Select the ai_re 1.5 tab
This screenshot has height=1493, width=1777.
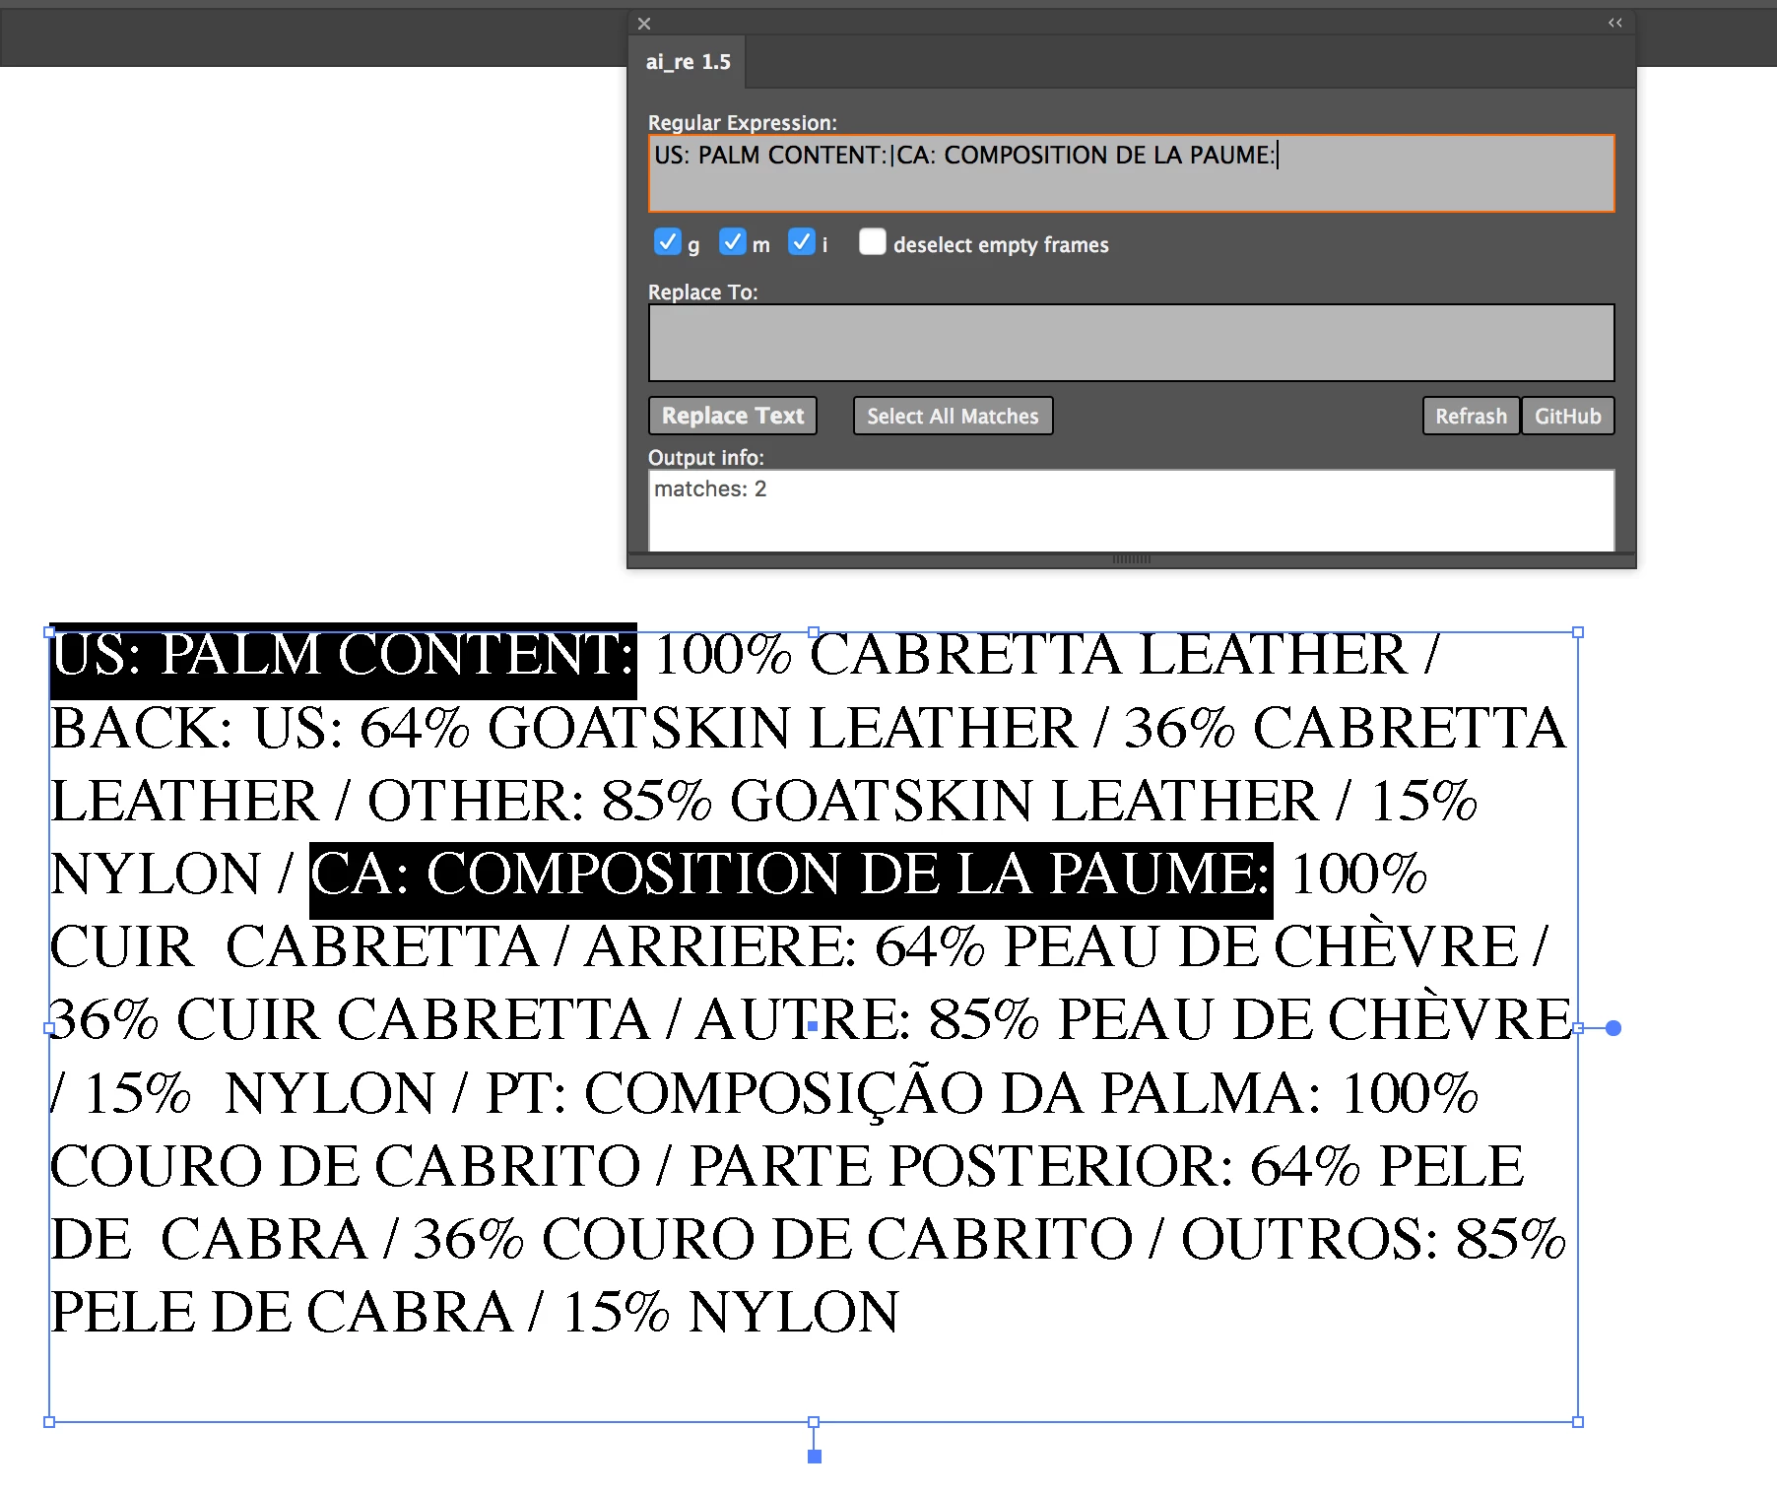[688, 62]
